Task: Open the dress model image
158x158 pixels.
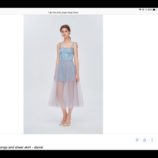Action: coord(63,74)
